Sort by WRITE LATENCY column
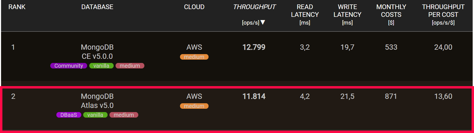474x133 pixels. tap(347, 15)
